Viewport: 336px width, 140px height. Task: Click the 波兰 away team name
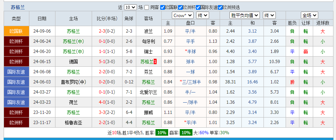point(148,31)
